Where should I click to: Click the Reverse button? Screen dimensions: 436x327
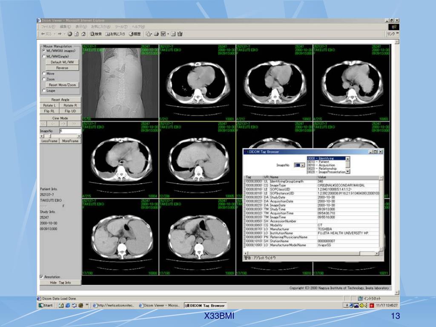tap(62, 68)
